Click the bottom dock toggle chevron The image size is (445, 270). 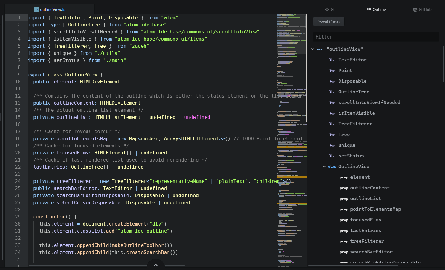tap(156, 265)
